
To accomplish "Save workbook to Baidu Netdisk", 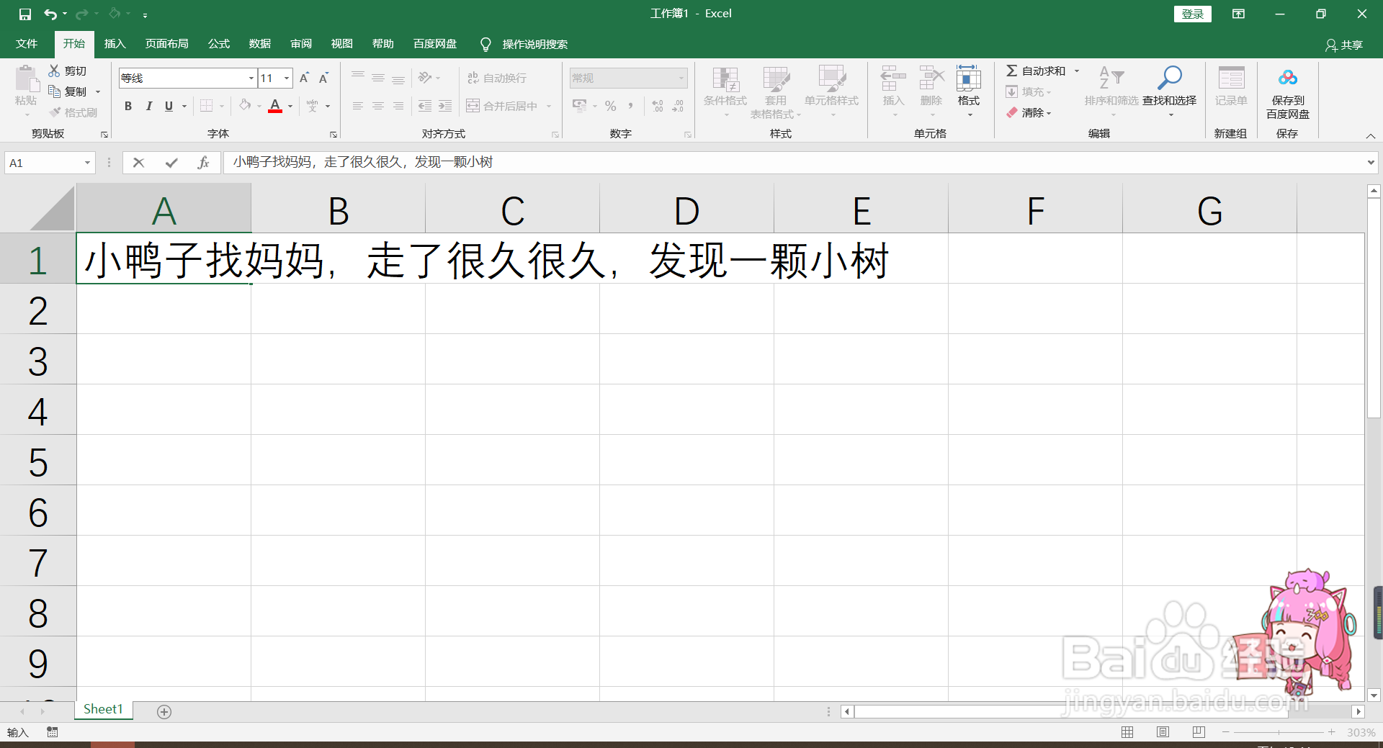I will (x=1287, y=92).
